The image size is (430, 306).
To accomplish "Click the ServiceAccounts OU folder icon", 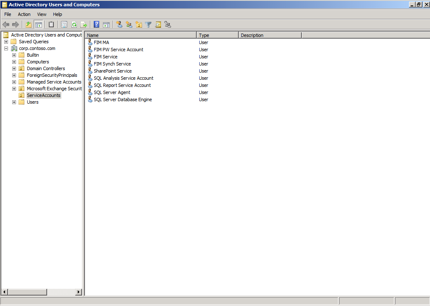I will 21,95.
